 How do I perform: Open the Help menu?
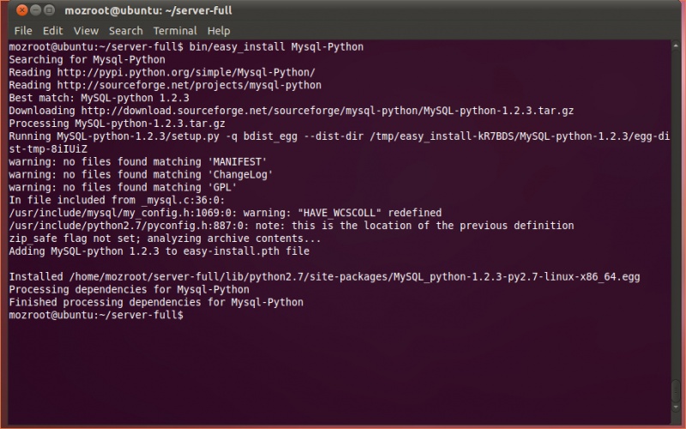[x=219, y=31]
